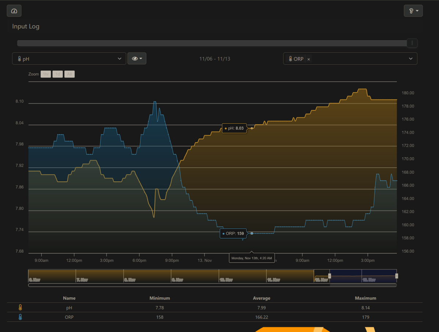Image resolution: width=439 pixels, height=332 pixels.
Task: Click the 180.00 right axis label
Action: 408,93
